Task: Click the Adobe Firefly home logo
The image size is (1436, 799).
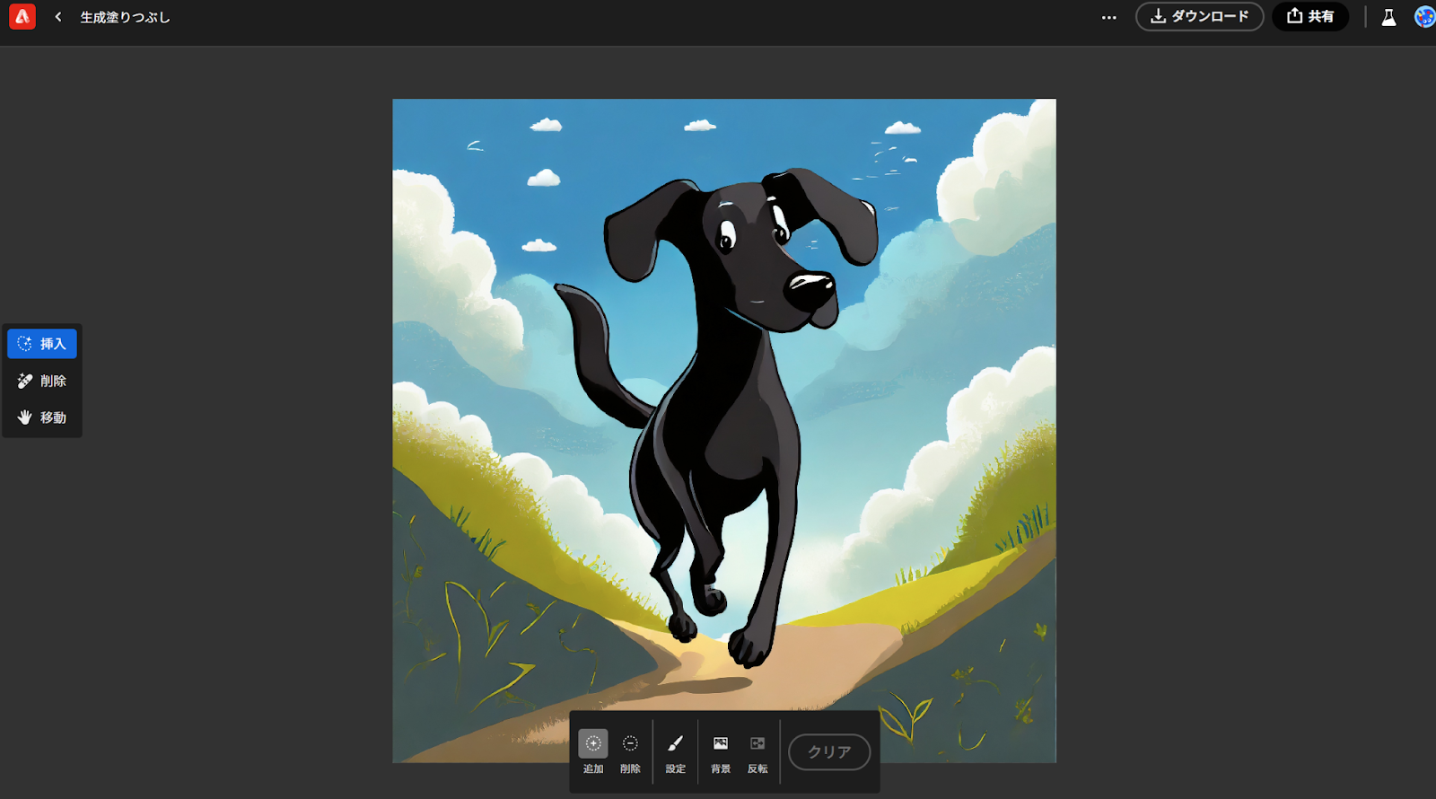Action: pyautogui.click(x=22, y=16)
